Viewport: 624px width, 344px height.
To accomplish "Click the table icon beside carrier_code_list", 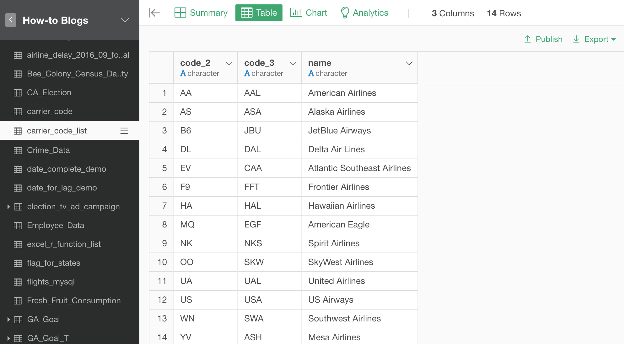I will point(18,131).
